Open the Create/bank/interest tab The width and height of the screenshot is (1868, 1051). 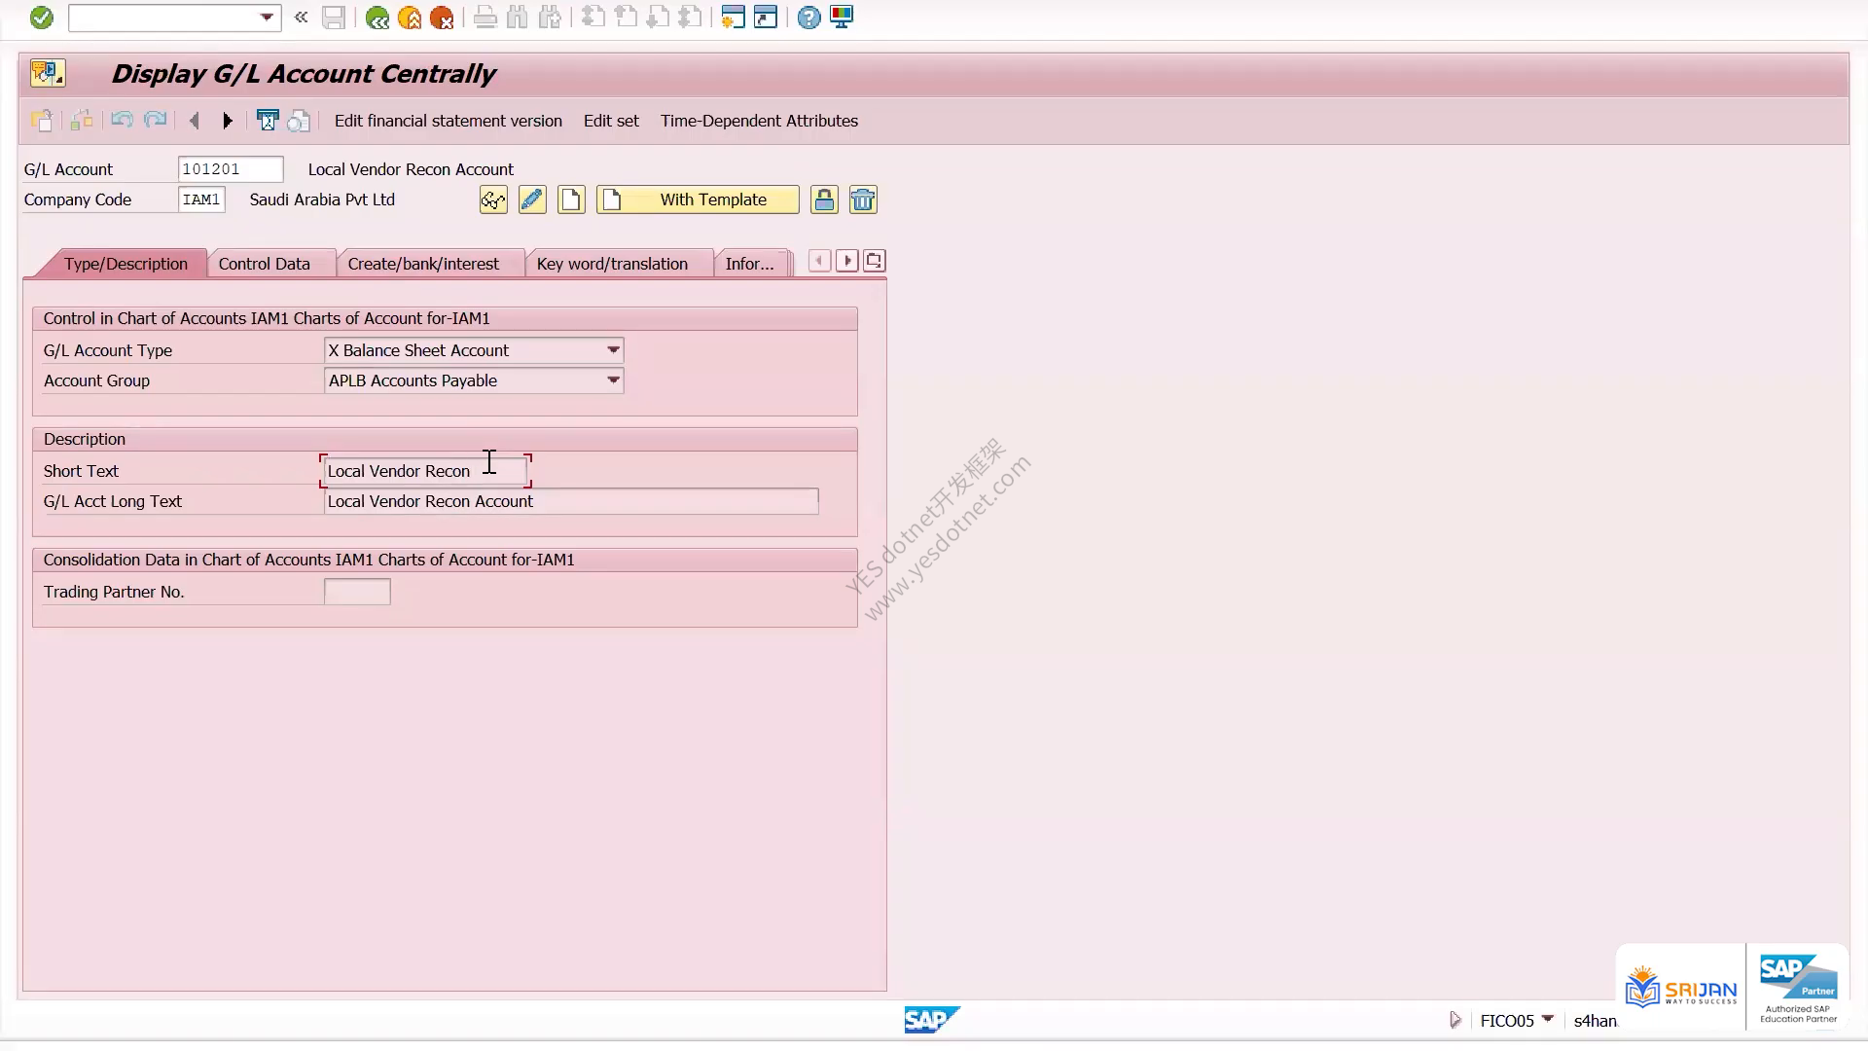(423, 264)
